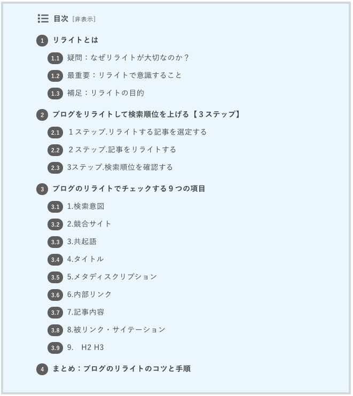Open the リライトとは section link
This screenshot has height=396, width=353.
click(75, 40)
